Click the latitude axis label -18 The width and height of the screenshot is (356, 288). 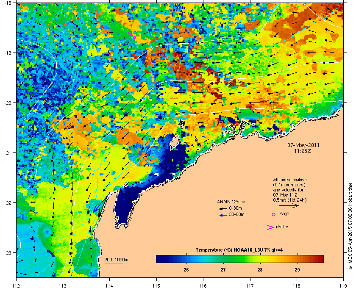(x=8, y=3)
